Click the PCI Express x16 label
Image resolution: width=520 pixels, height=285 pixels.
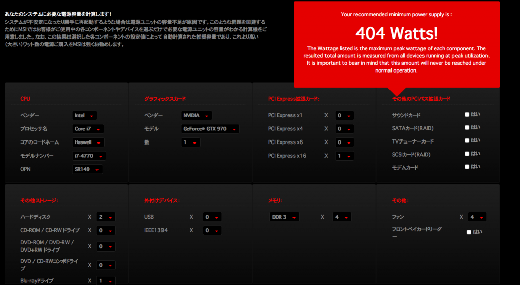tap(287, 156)
